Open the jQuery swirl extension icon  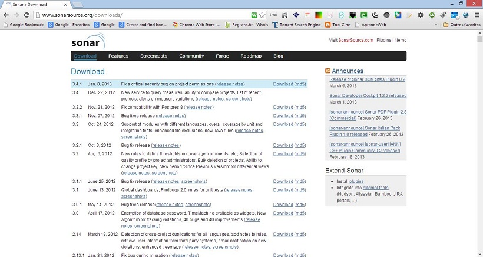pos(375,15)
